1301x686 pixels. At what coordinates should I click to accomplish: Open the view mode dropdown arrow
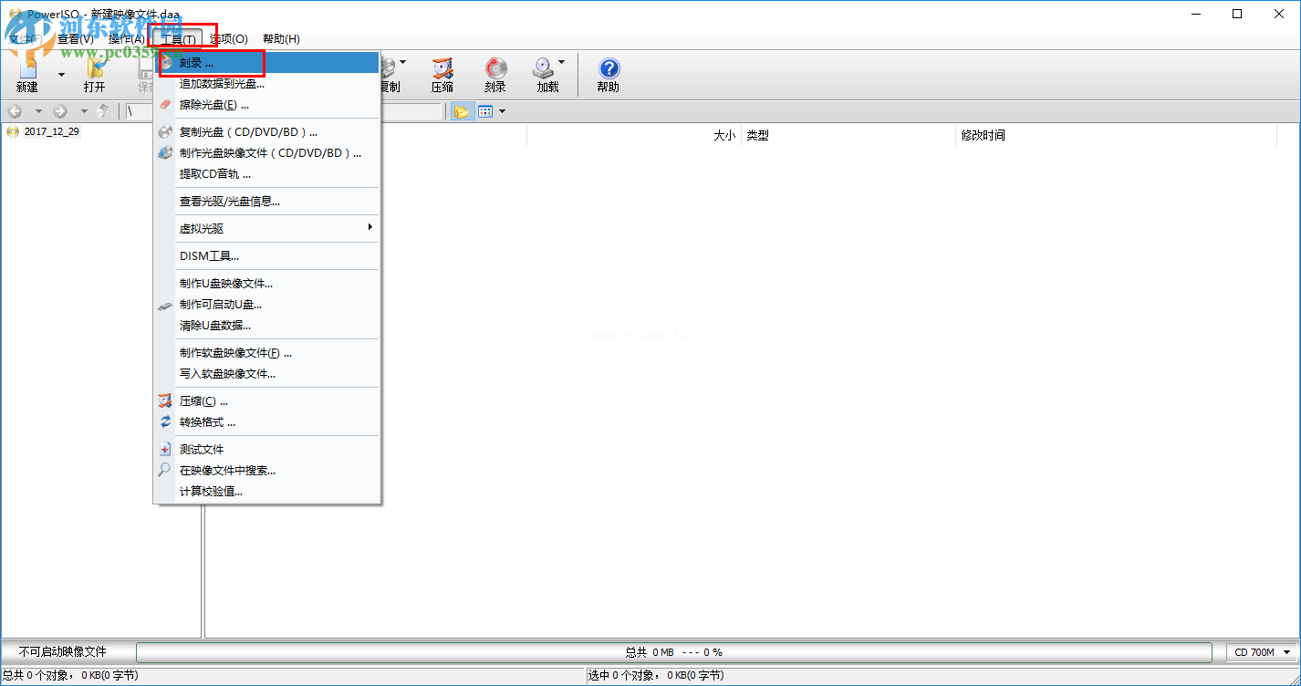coord(502,111)
